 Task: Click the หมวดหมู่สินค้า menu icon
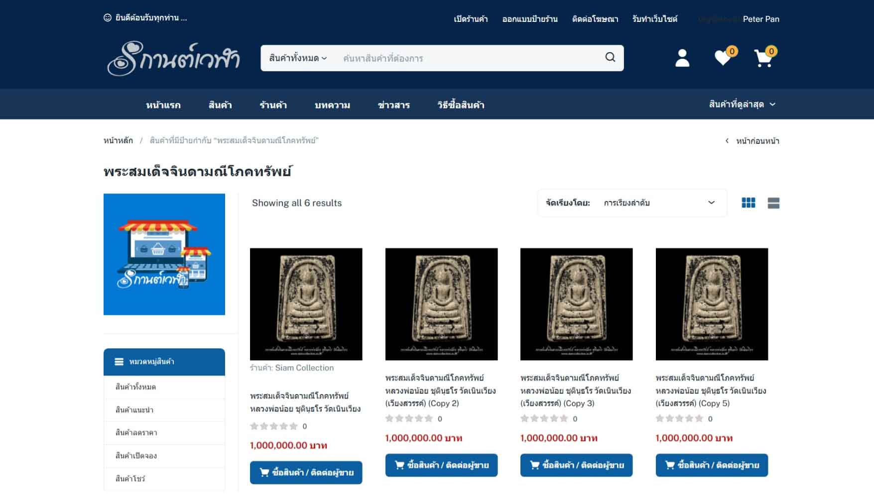coord(119,362)
